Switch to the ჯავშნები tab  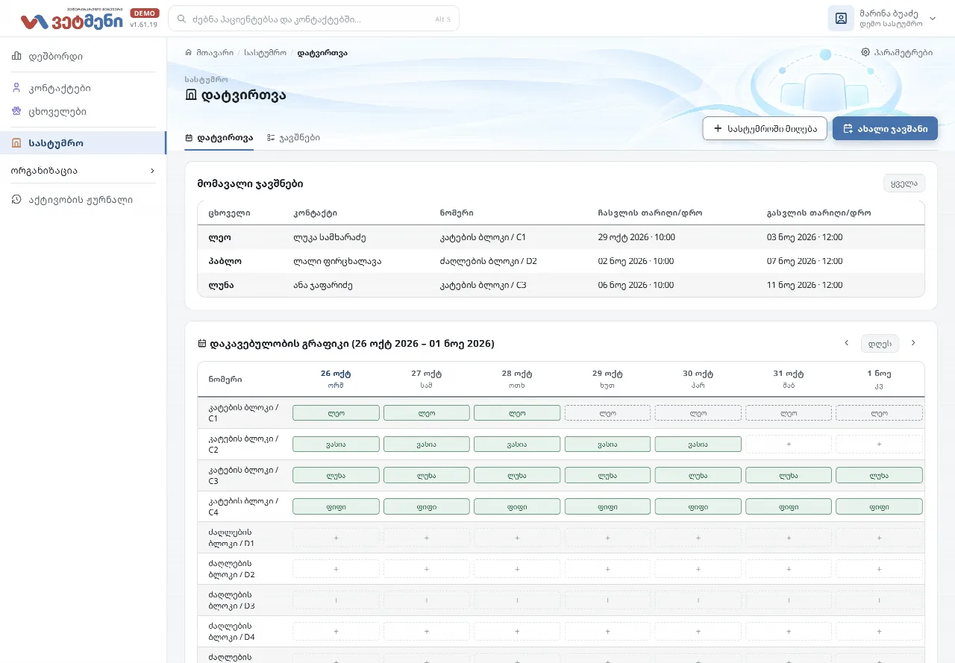[293, 138]
